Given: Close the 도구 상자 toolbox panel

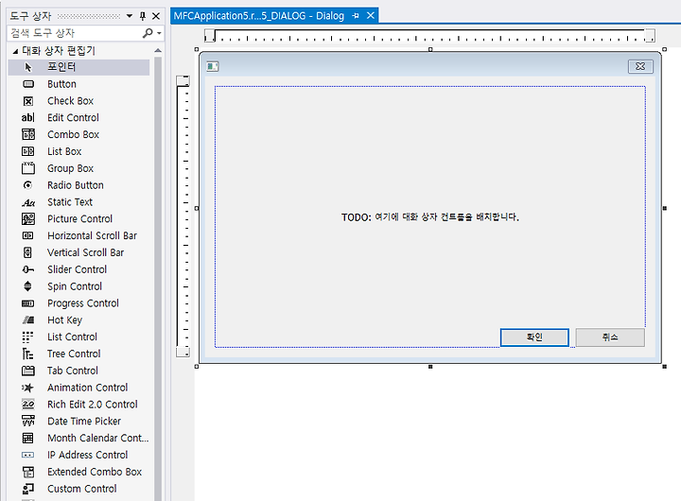Looking at the screenshot, I should click(156, 16).
